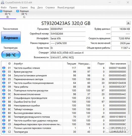Open the Правка menu
Screen dimensions: 132x136
pyautogui.click(x=13, y=8)
